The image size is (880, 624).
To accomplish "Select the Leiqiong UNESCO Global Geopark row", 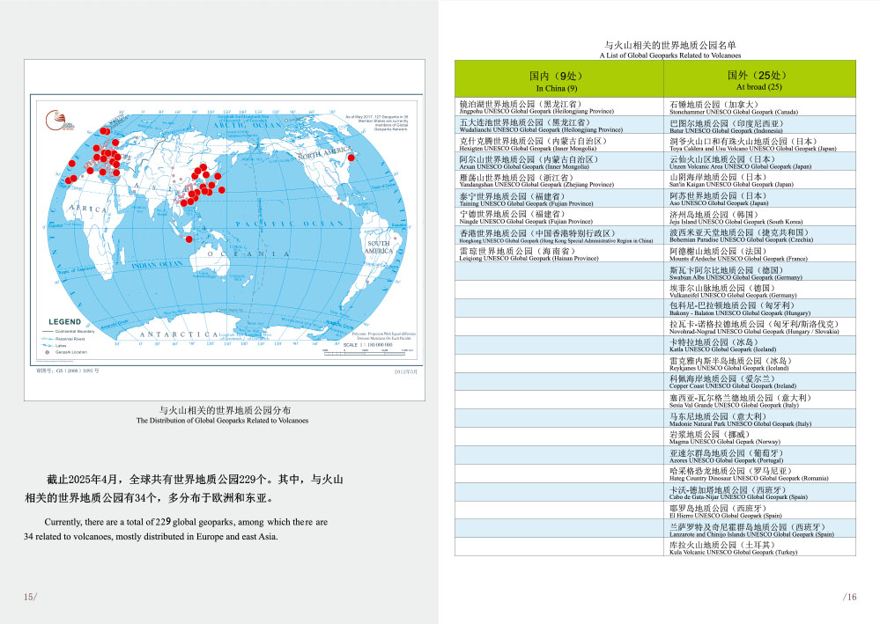I will (558, 254).
